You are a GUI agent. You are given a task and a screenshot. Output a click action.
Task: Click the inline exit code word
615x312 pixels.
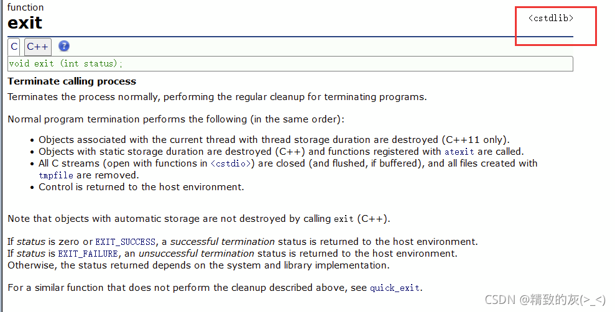[x=344, y=219]
